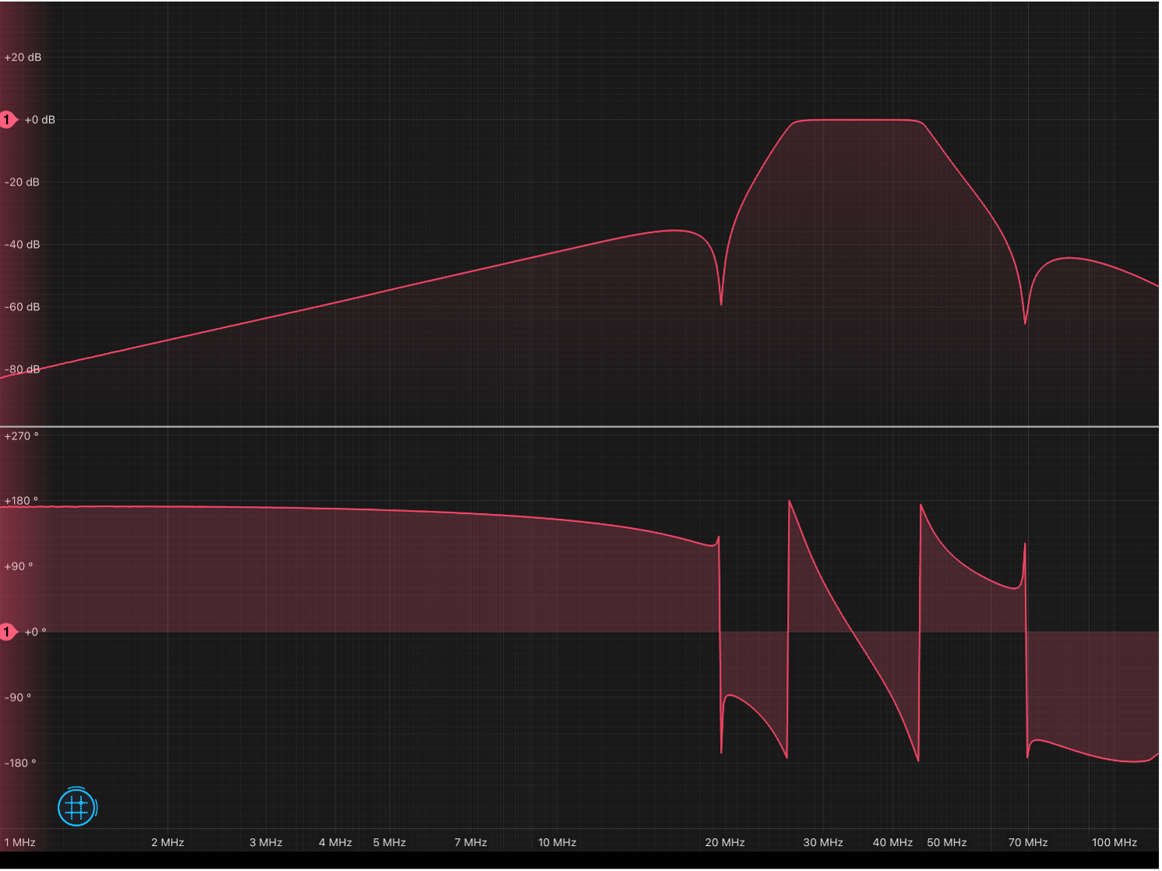Click the 20 MHz frequency axis label
The height and width of the screenshot is (871, 1162).
click(725, 842)
